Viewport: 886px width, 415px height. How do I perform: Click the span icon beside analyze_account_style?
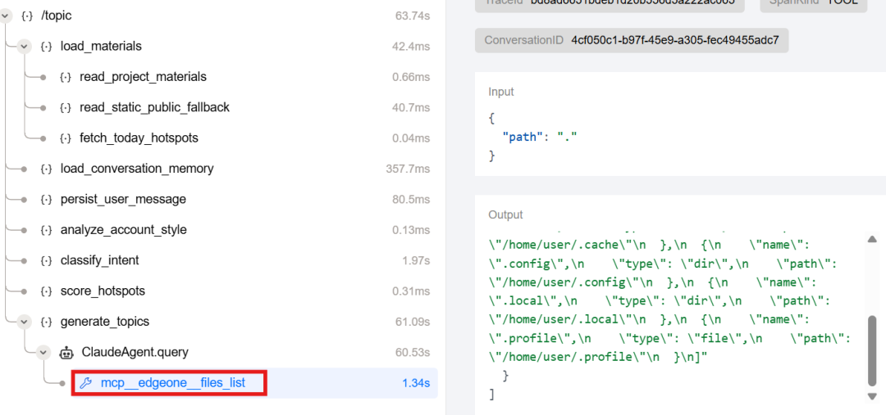47,229
